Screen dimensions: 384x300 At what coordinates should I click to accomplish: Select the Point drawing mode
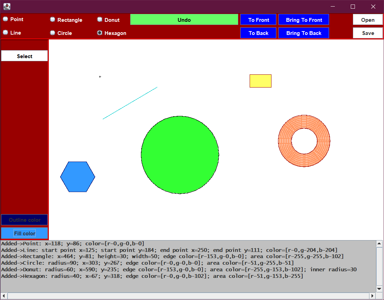click(5, 19)
